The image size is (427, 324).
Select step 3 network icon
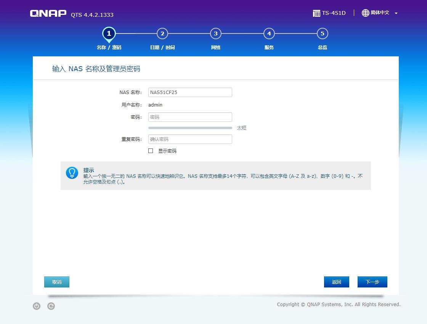tap(216, 34)
